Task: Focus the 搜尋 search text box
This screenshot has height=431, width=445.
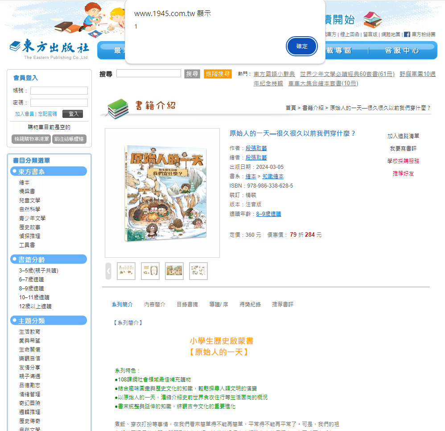Action: click(x=149, y=73)
